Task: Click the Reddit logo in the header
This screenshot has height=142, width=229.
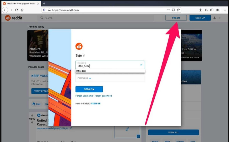Action: [13, 18]
